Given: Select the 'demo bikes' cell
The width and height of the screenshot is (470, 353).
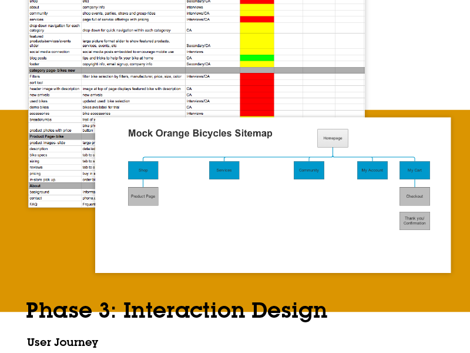Looking at the screenshot, I should coord(55,107).
